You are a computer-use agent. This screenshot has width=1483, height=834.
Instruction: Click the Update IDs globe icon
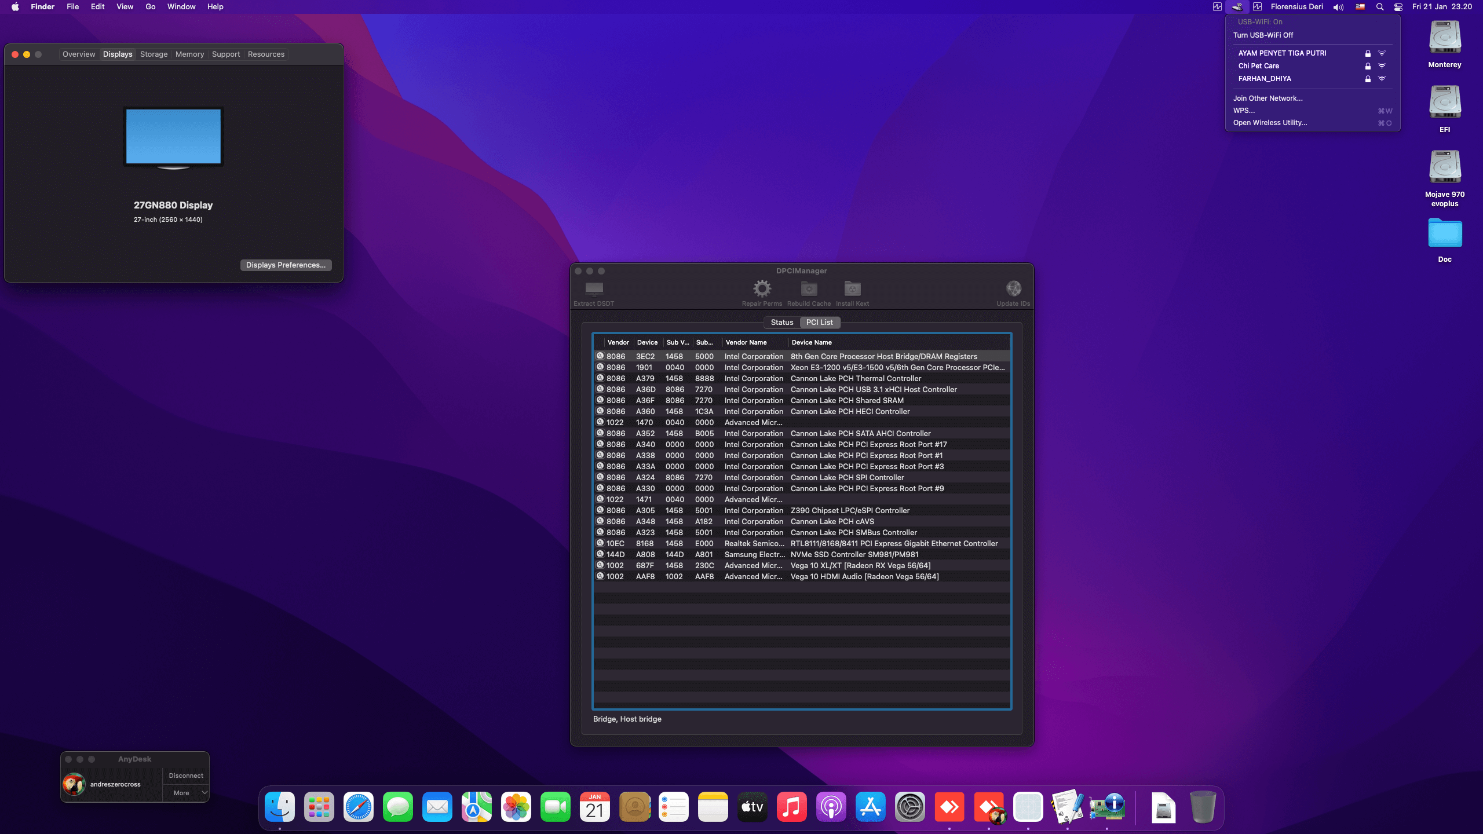1013,292
